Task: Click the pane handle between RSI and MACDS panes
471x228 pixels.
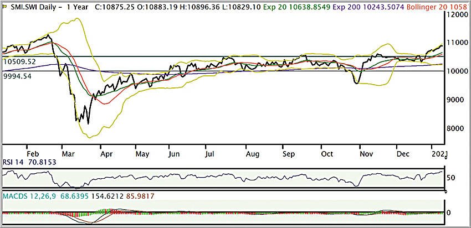Action: [x=446, y=191]
